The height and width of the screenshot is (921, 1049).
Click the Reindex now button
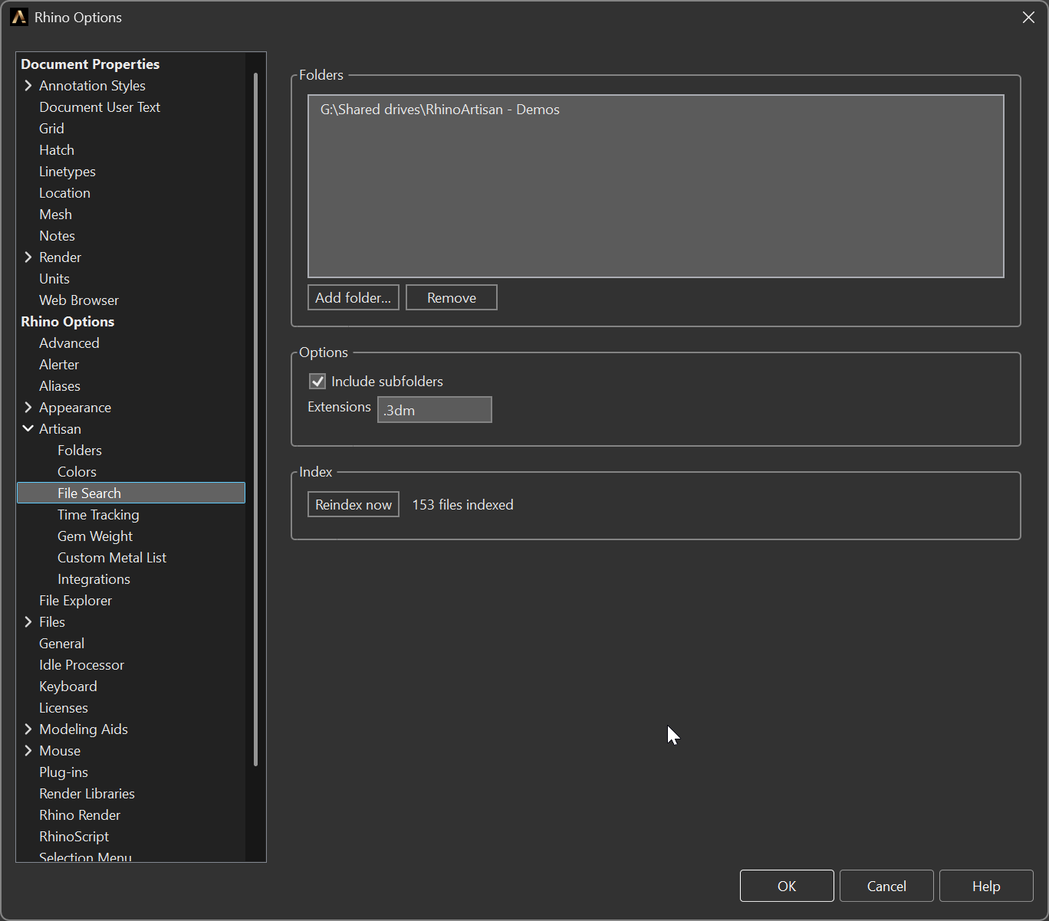pyautogui.click(x=354, y=505)
